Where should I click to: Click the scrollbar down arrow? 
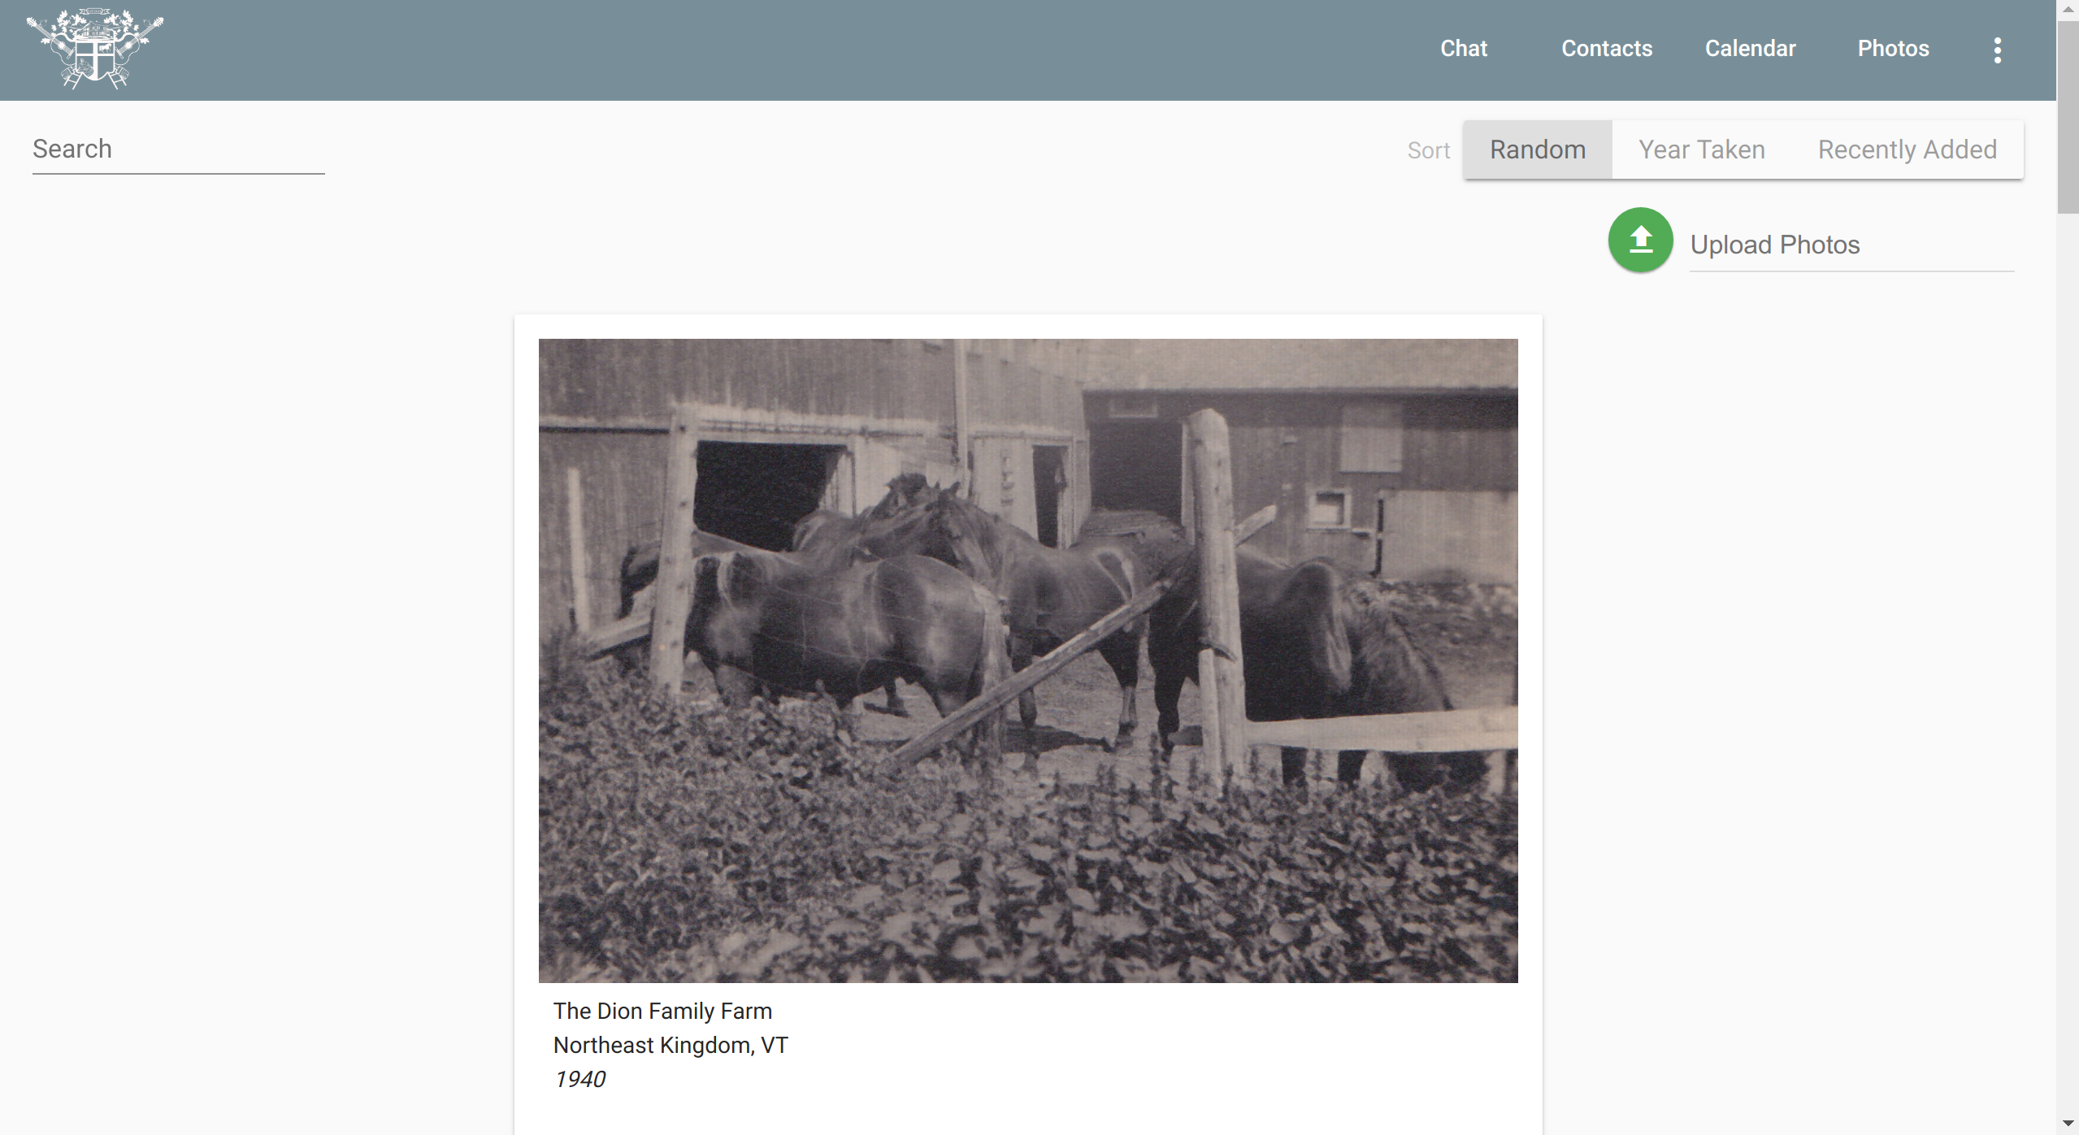click(2068, 1124)
